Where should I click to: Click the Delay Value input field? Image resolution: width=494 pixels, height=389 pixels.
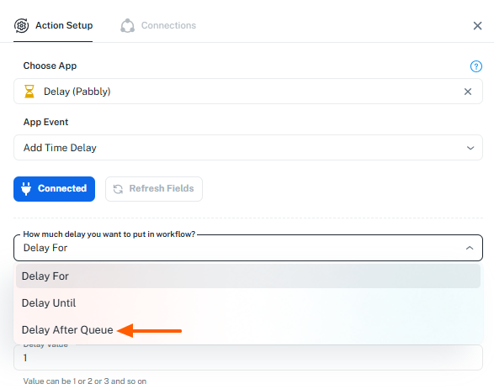pos(248,358)
